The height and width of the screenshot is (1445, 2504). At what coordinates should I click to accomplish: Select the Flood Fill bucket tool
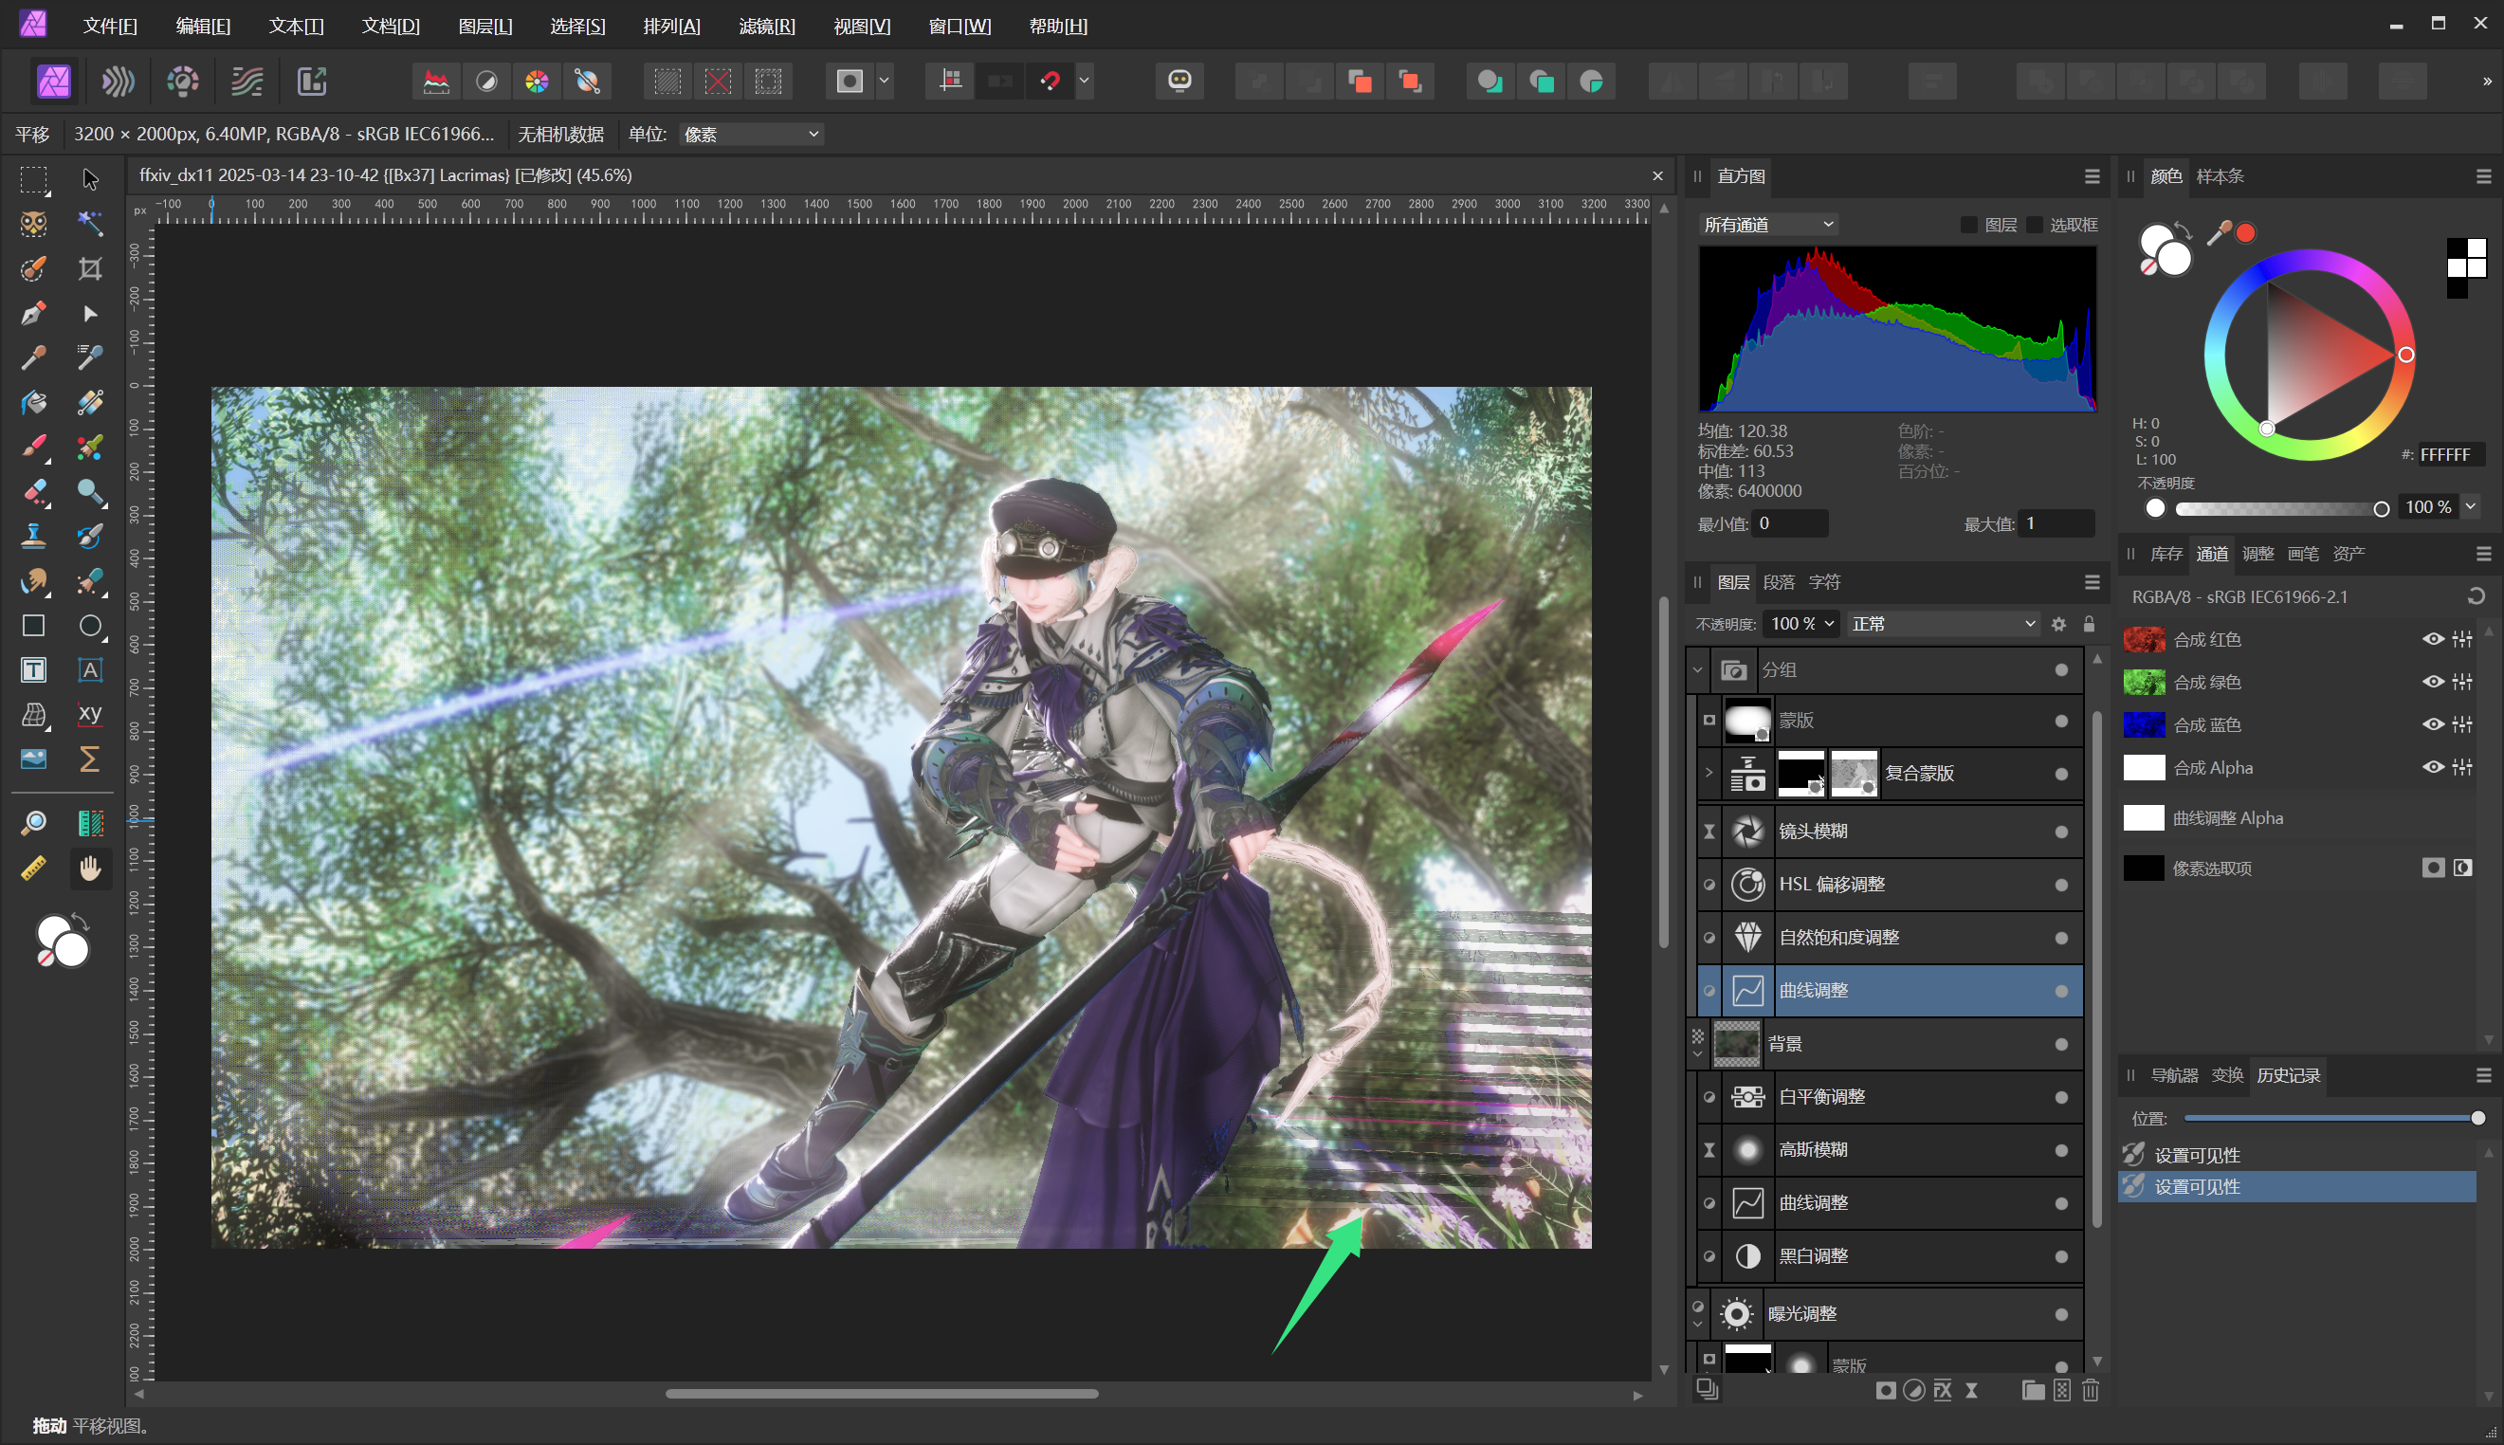click(34, 403)
